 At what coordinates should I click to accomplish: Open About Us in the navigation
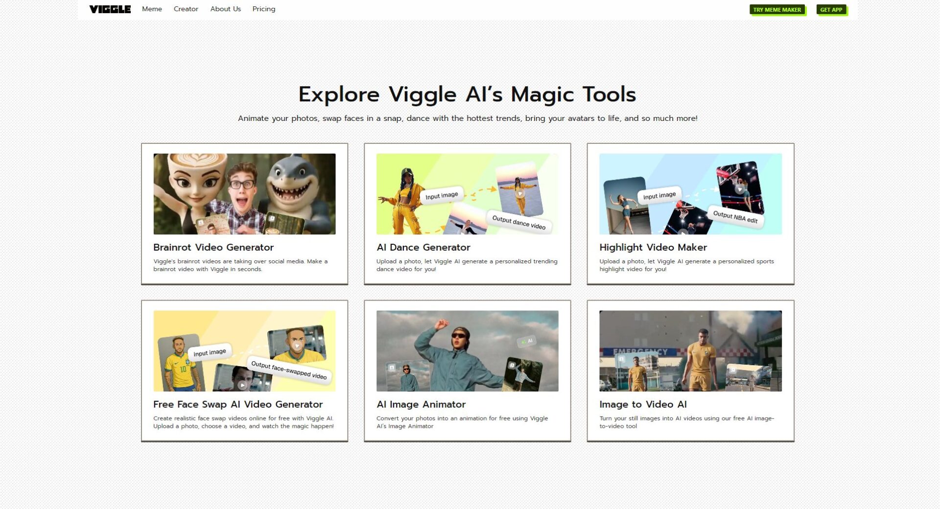225,9
